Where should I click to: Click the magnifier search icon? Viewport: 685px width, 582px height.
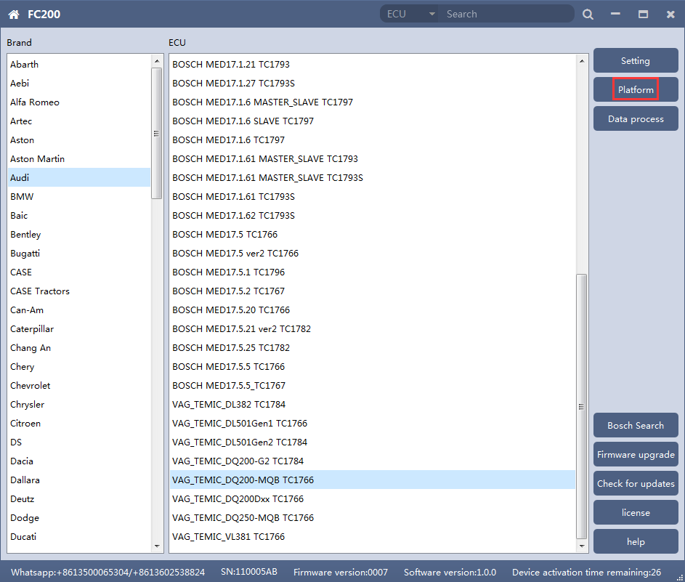tap(588, 15)
